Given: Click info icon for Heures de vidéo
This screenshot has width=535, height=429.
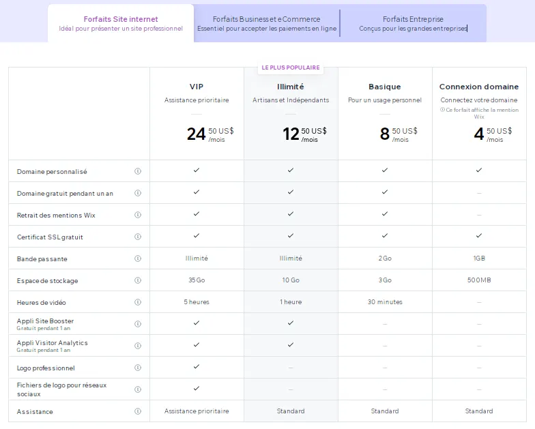Looking at the screenshot, I should click(x=138, y=302).
